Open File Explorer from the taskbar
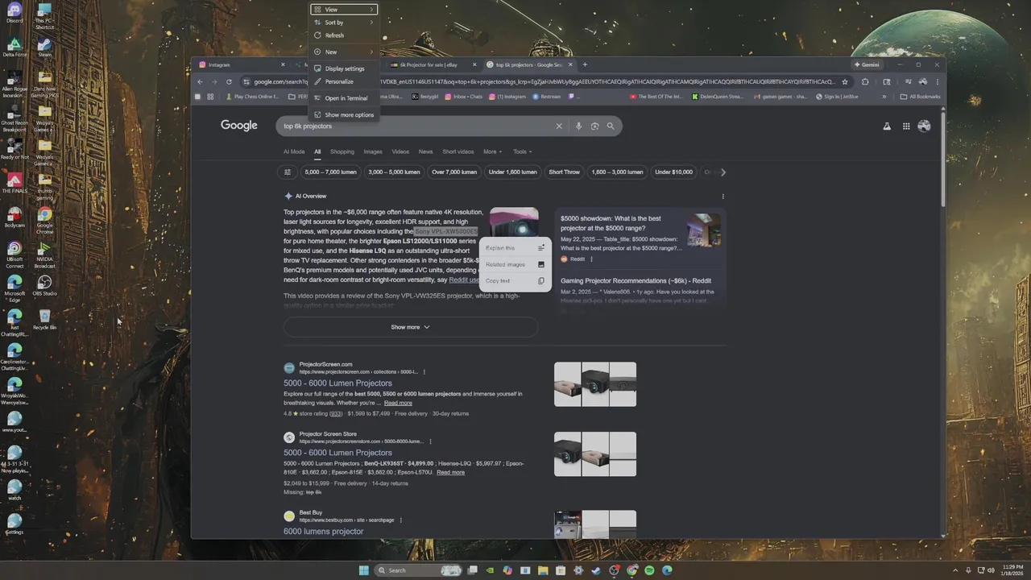 543,570
